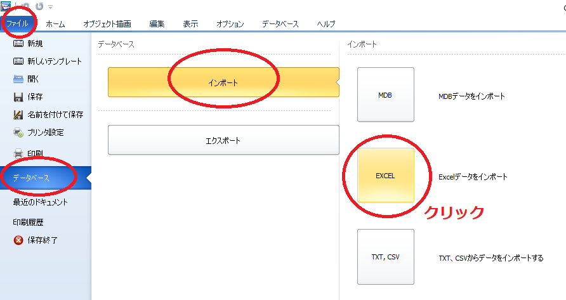Image resolution: width=566 pixels, height=300 pixels.
Task: Switch to the オプション tab
Action: (x=230, y=24)
